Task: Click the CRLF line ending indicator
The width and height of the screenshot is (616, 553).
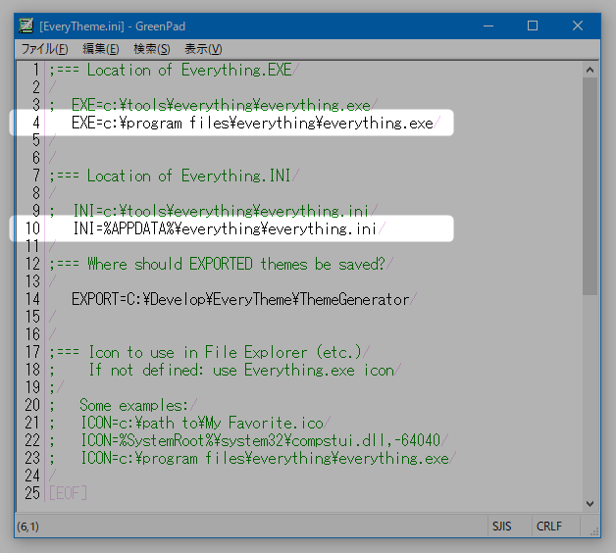Action: tap(549, 526)
